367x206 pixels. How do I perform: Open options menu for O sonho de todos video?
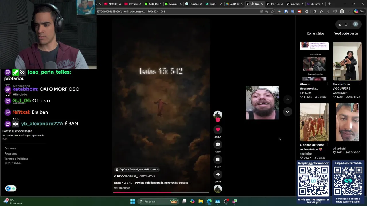(327, 145)
